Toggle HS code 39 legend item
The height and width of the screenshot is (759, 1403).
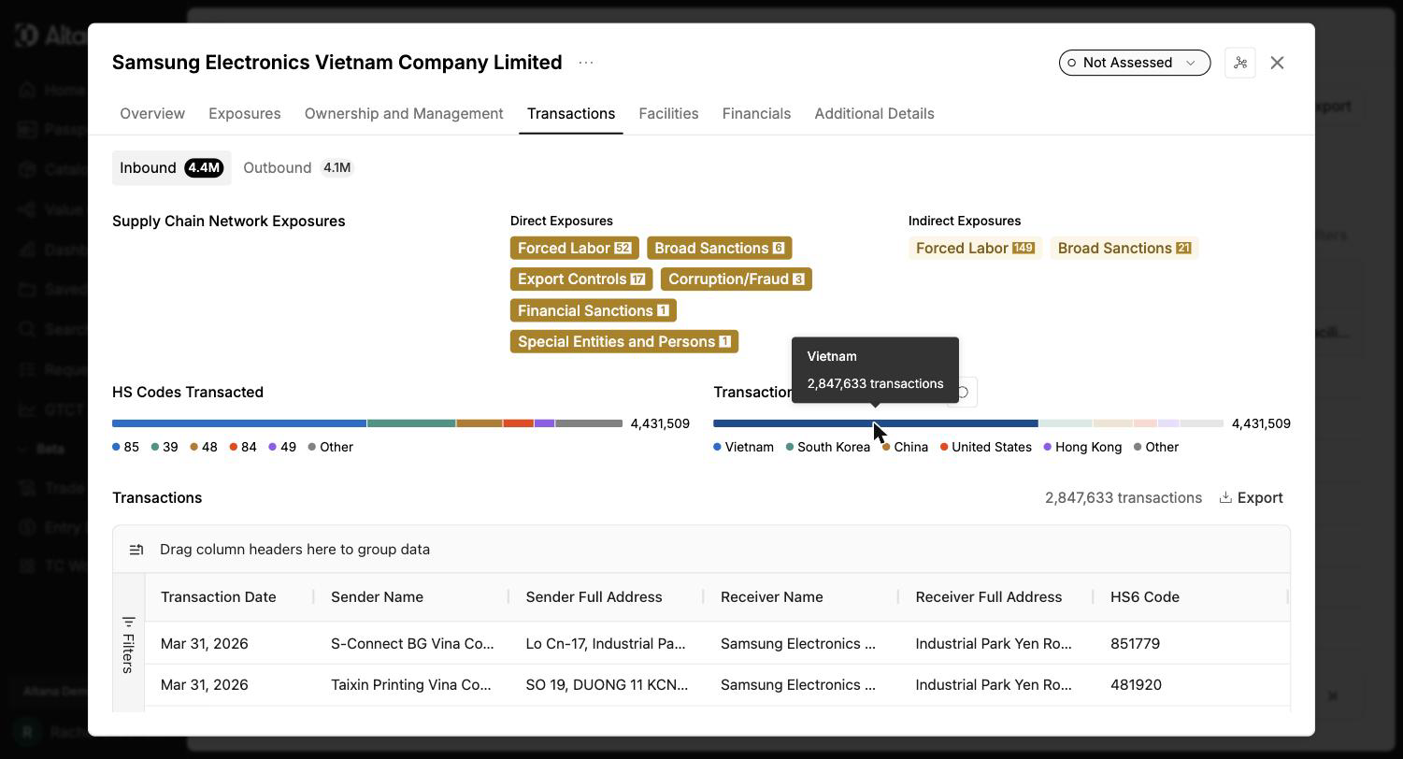coord(165,447)
